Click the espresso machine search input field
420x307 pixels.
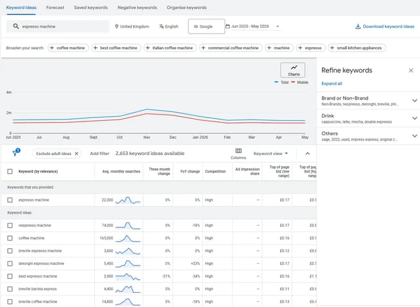tap(58, 26)
